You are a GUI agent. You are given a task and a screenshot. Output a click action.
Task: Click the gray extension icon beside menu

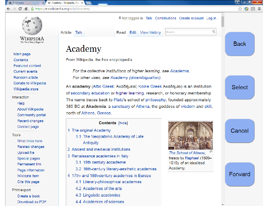pyautogui.click(x=253, y=9)
